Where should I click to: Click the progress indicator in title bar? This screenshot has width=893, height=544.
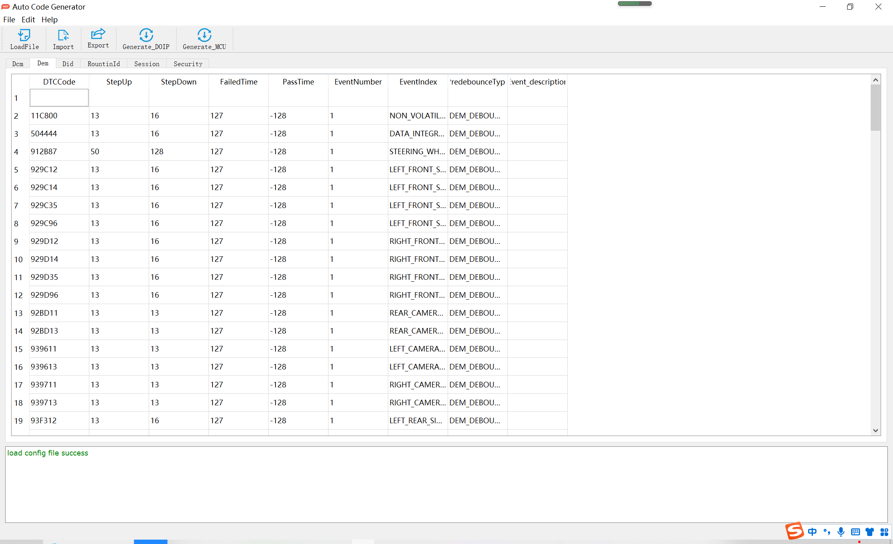point(635,4)
